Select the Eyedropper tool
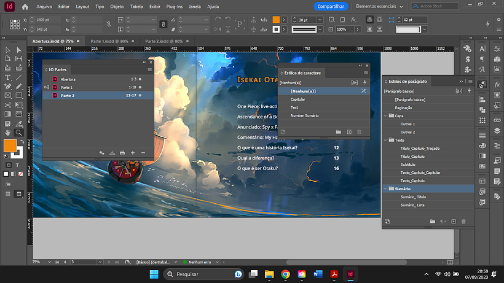Screen dimensions: 504x283 pos(18,123)
